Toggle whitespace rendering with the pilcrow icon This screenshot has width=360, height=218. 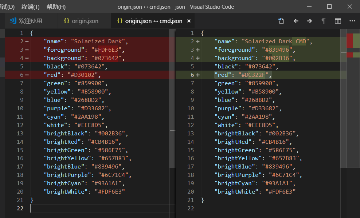click(323, 21)
